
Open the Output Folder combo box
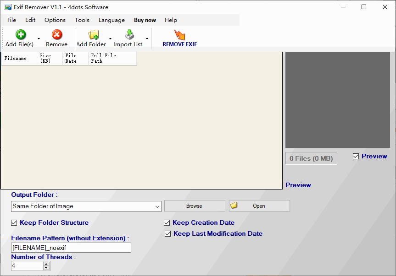click(x=86, y=206)
